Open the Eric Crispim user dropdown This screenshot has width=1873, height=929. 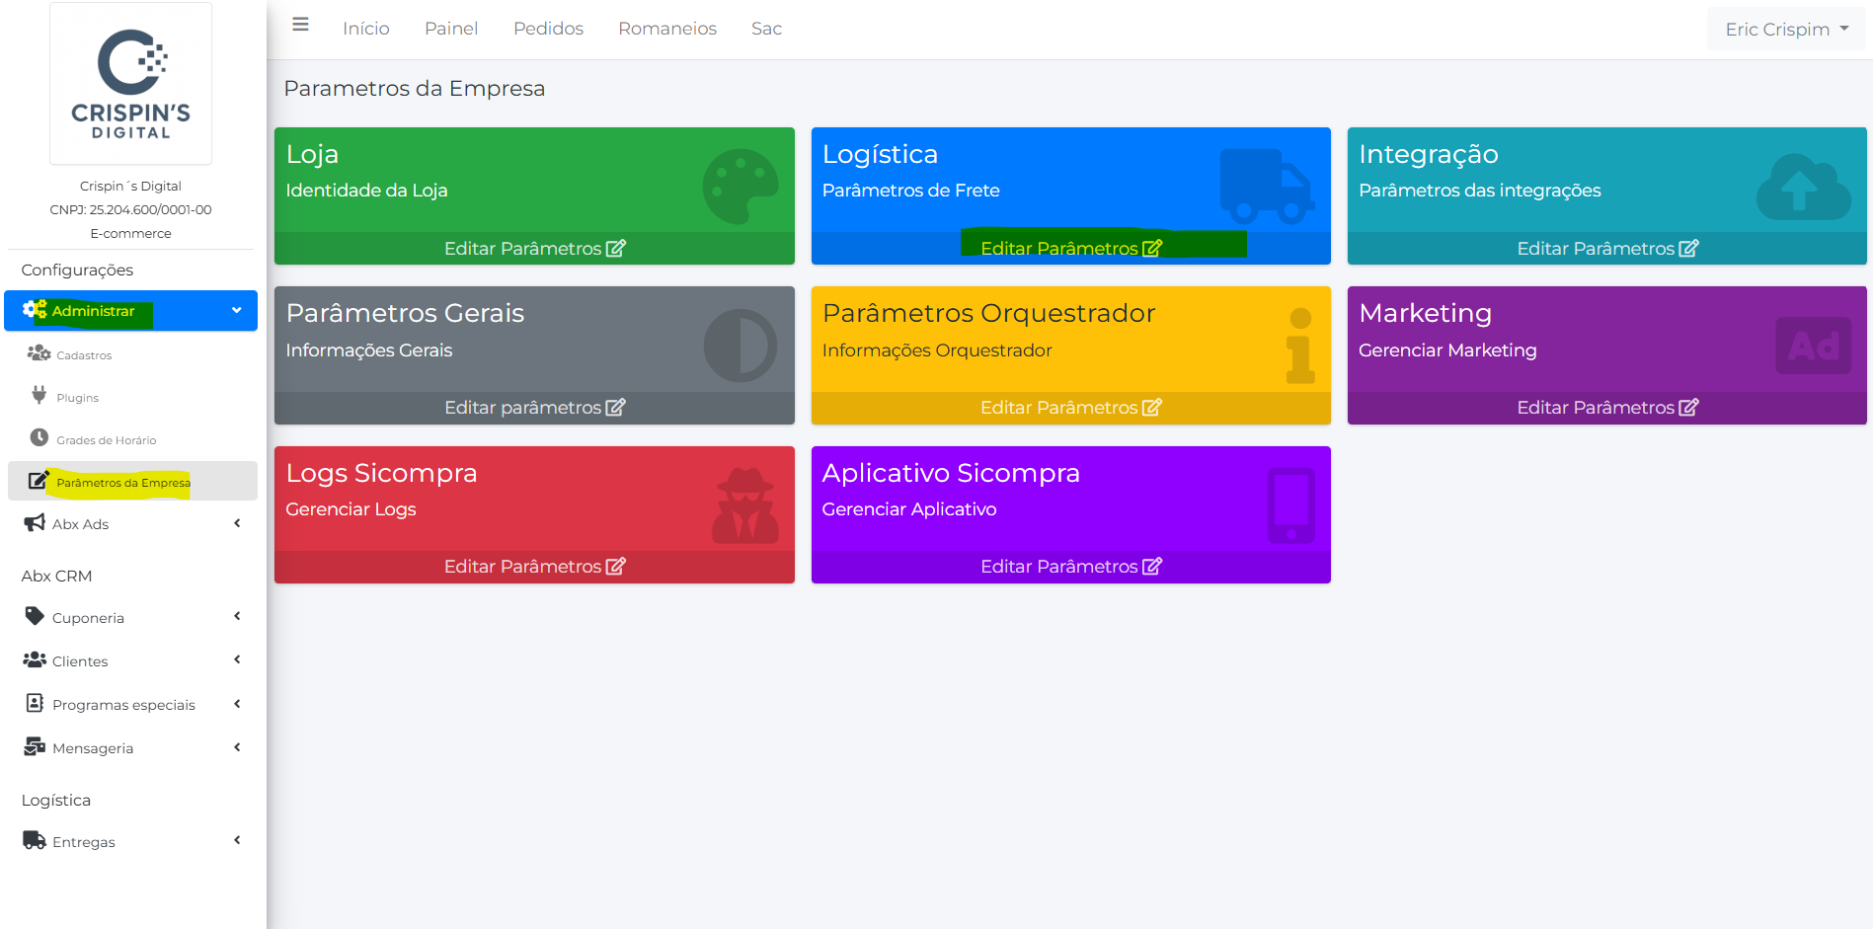(x=1785, y=30)
